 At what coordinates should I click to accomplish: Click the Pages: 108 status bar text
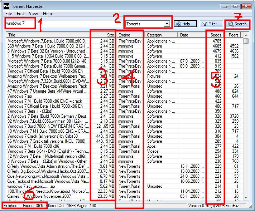pyautogui.click(x=86, y=206)
